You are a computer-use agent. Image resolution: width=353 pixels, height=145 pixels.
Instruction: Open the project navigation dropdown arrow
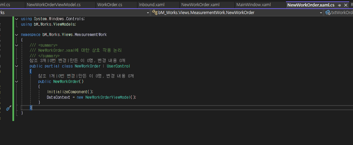pos(148,13)
